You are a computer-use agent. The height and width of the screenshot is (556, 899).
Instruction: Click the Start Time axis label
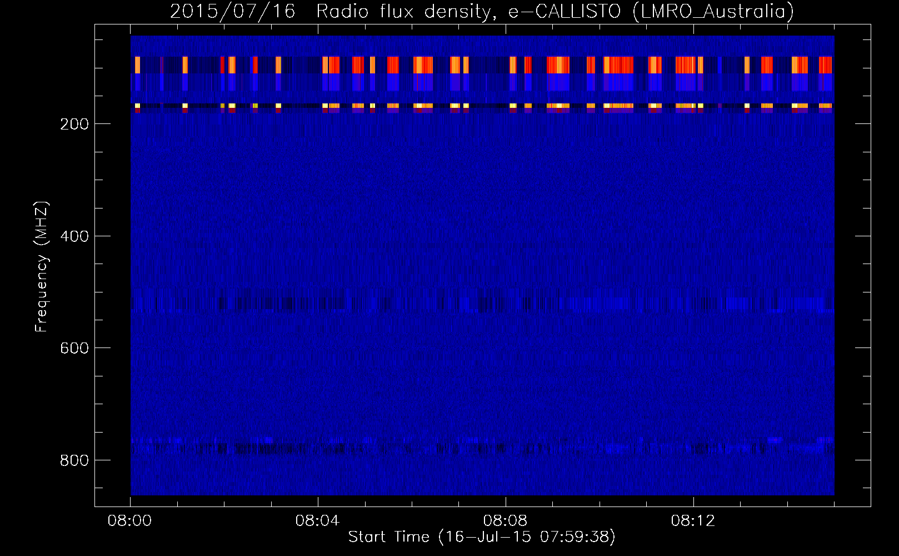[482, 537]
